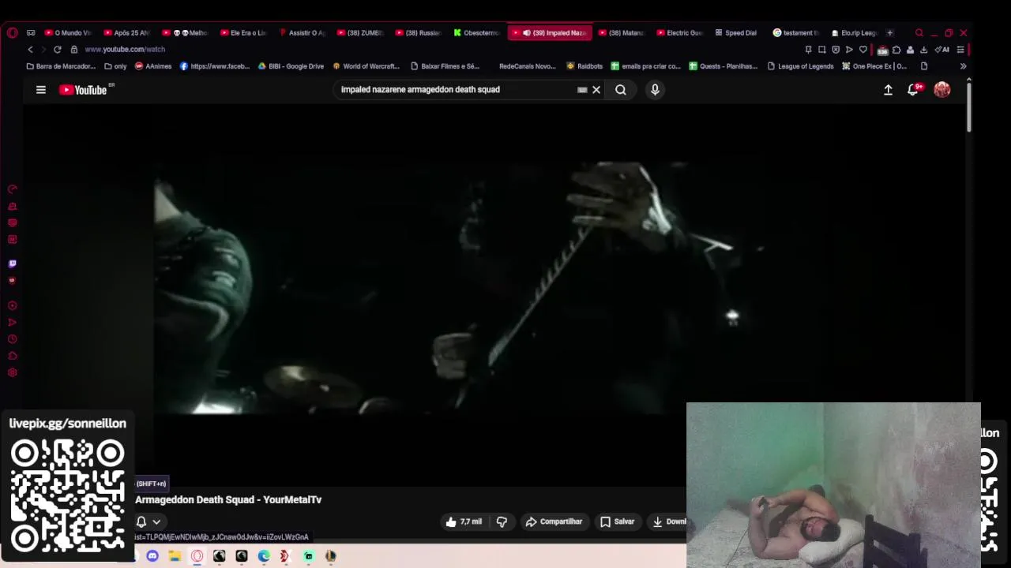This screenshot has height=568, width=1011.
Task: Open the YouTube guide hamburger menu
Action: (41, 90)
